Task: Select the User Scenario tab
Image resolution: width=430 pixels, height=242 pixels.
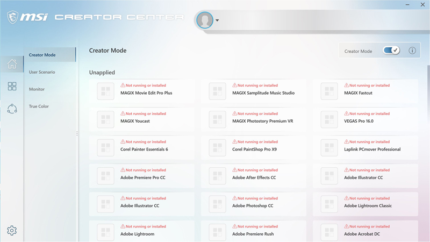Action: point(42,72)
